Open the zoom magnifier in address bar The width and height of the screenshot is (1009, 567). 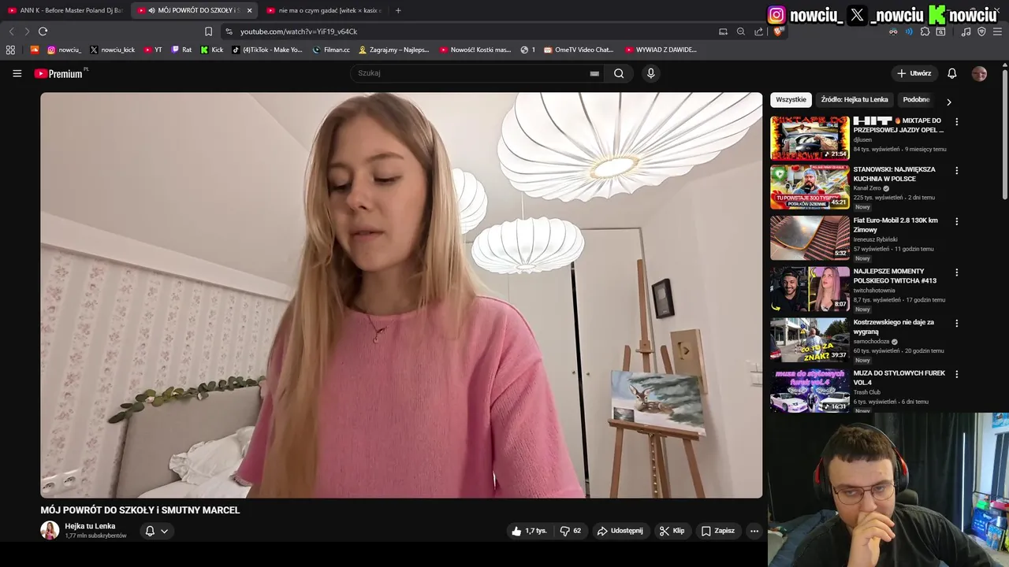pos(741,31)
